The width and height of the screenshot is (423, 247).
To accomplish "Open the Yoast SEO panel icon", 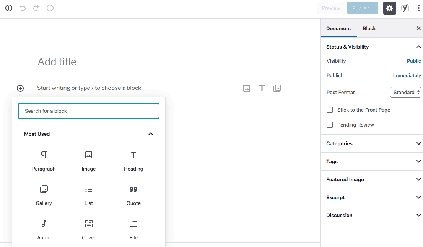I will click(x=405, y=8).
